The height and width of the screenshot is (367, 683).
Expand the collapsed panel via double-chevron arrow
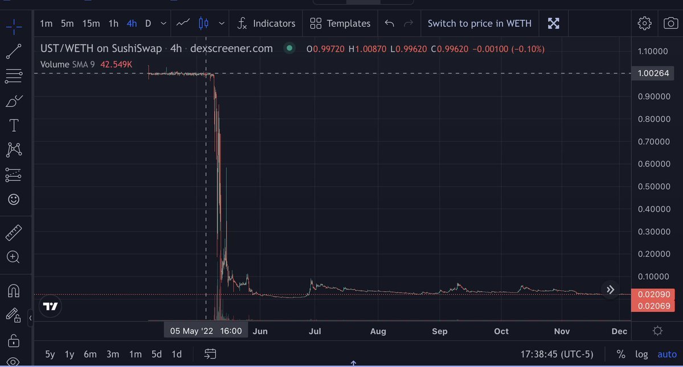(610, 289)
